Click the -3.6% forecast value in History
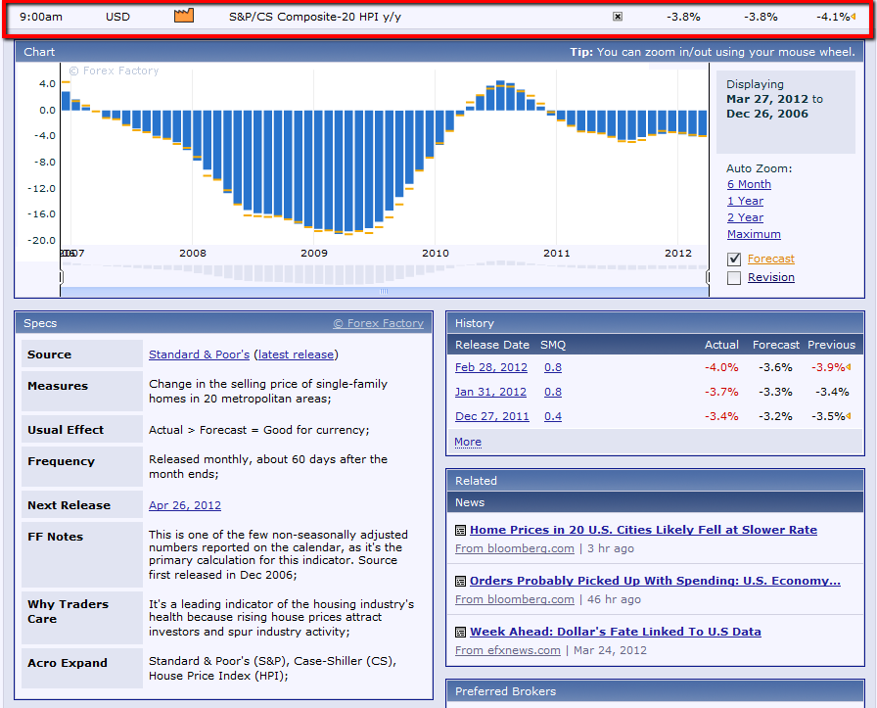877x708 pixels. click(x=775, y=367)
